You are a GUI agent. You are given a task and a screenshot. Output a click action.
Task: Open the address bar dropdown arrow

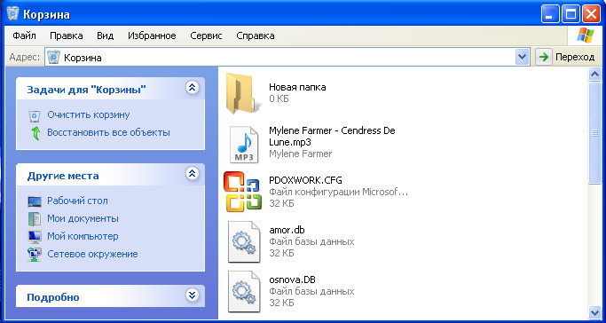click(522, 57)
